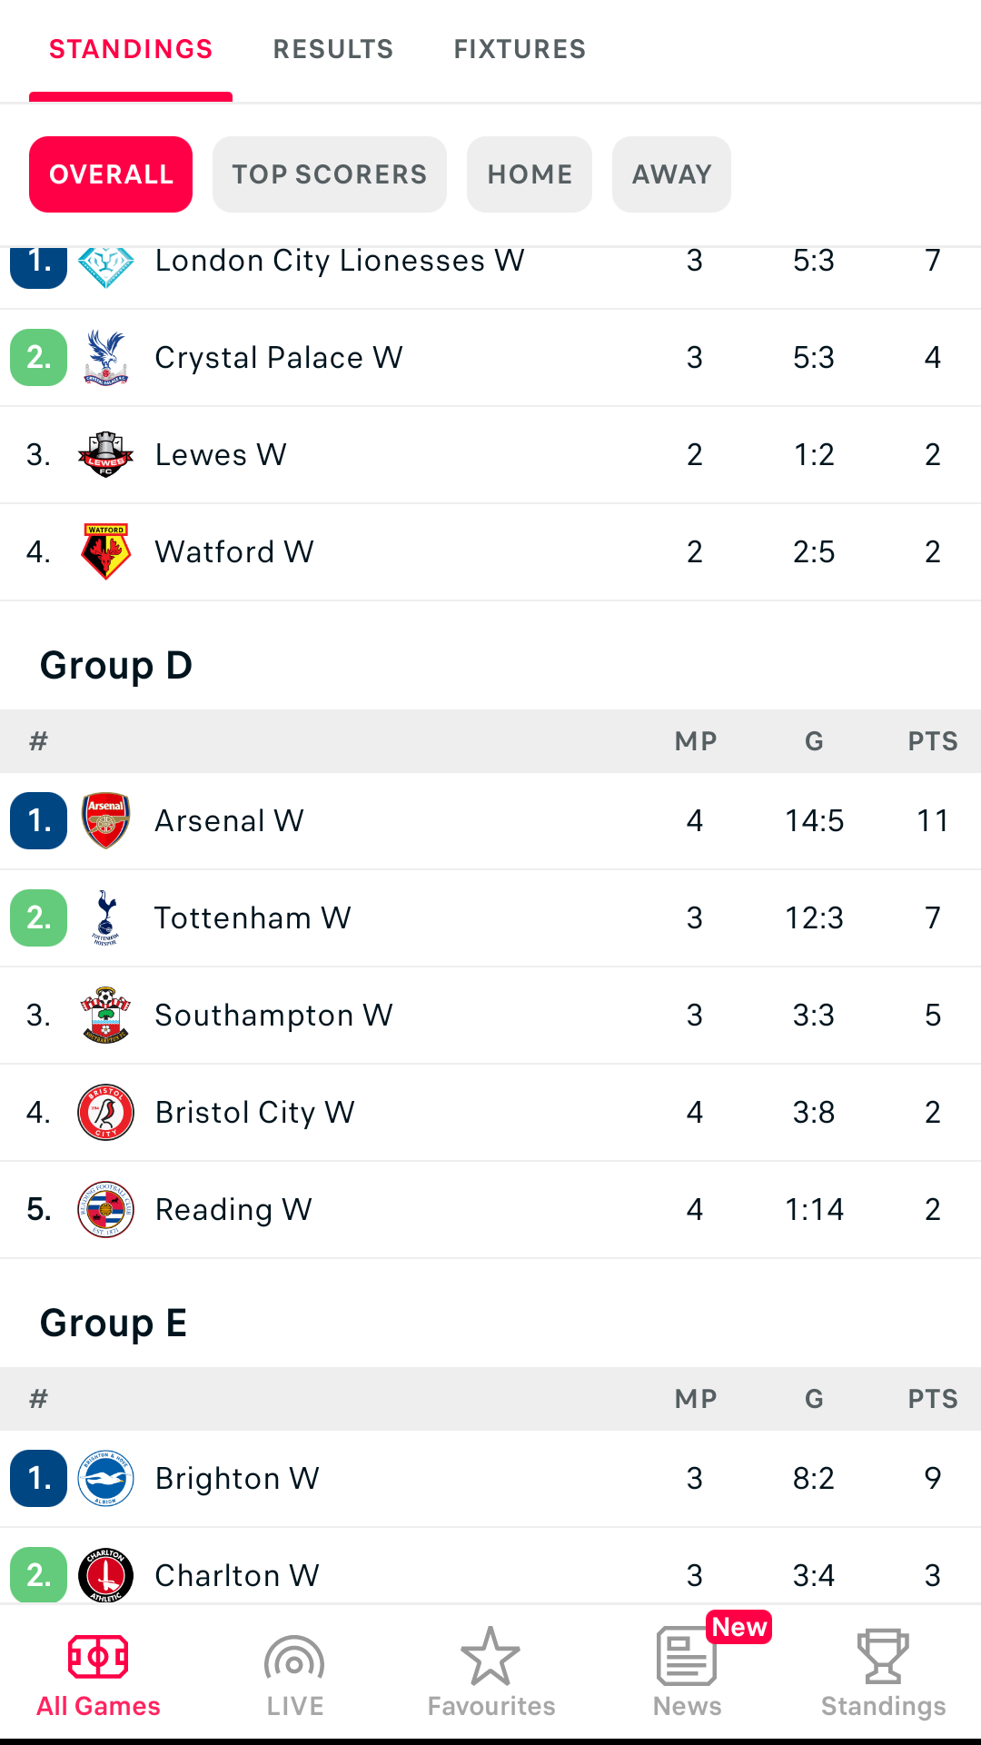Tap the Watford W club crest
The width and height of the screenshot is (981, 1745).
click(x=106, y=551)
